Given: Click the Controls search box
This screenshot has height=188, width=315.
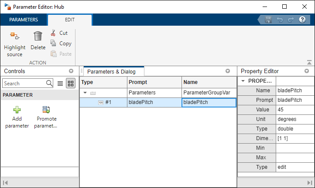Looking at the screenshot, I should 24,83.
